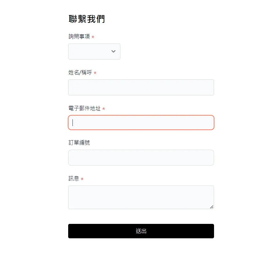Click the message box resize handle

[x=212, y=207]
